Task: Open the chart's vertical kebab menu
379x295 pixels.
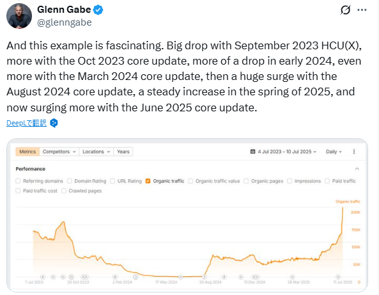Action: click(x=354, y=152)
